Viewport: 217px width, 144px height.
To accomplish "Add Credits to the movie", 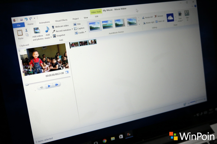I will (x=79, y=33).
